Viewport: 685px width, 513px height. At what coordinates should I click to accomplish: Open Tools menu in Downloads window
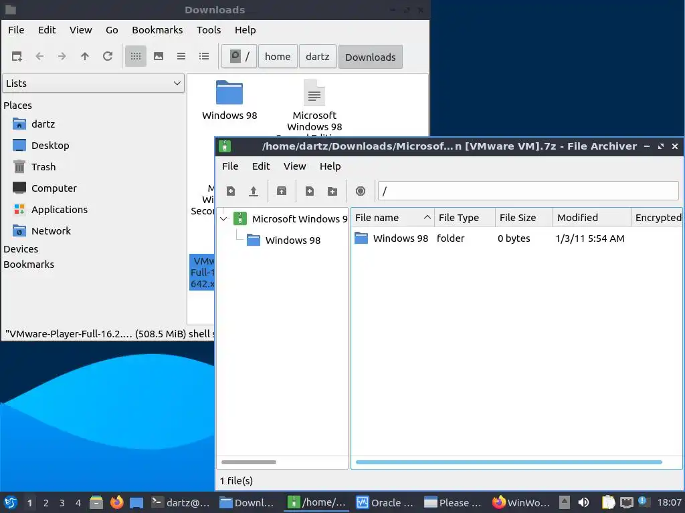point(209,30)
